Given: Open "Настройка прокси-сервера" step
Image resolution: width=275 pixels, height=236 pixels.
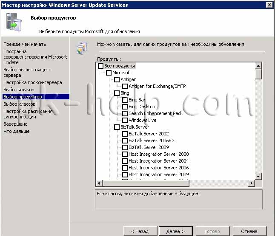Looking at the screenshot, I should tap(33, 82).
